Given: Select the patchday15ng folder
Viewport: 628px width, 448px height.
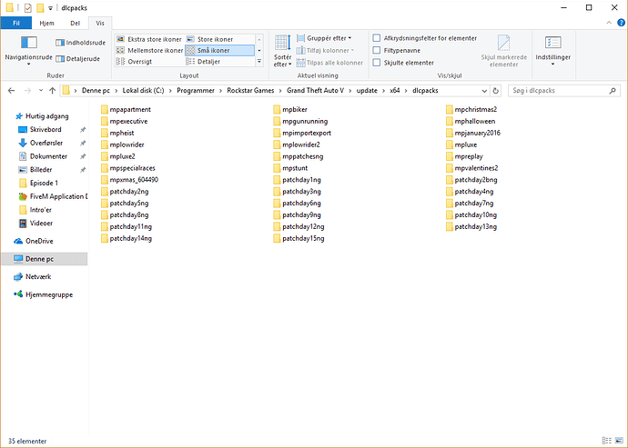Looking at the screenshot, I should click(299, 238).
